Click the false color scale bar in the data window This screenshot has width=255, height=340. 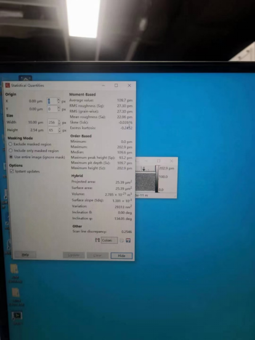click(157, 179)
